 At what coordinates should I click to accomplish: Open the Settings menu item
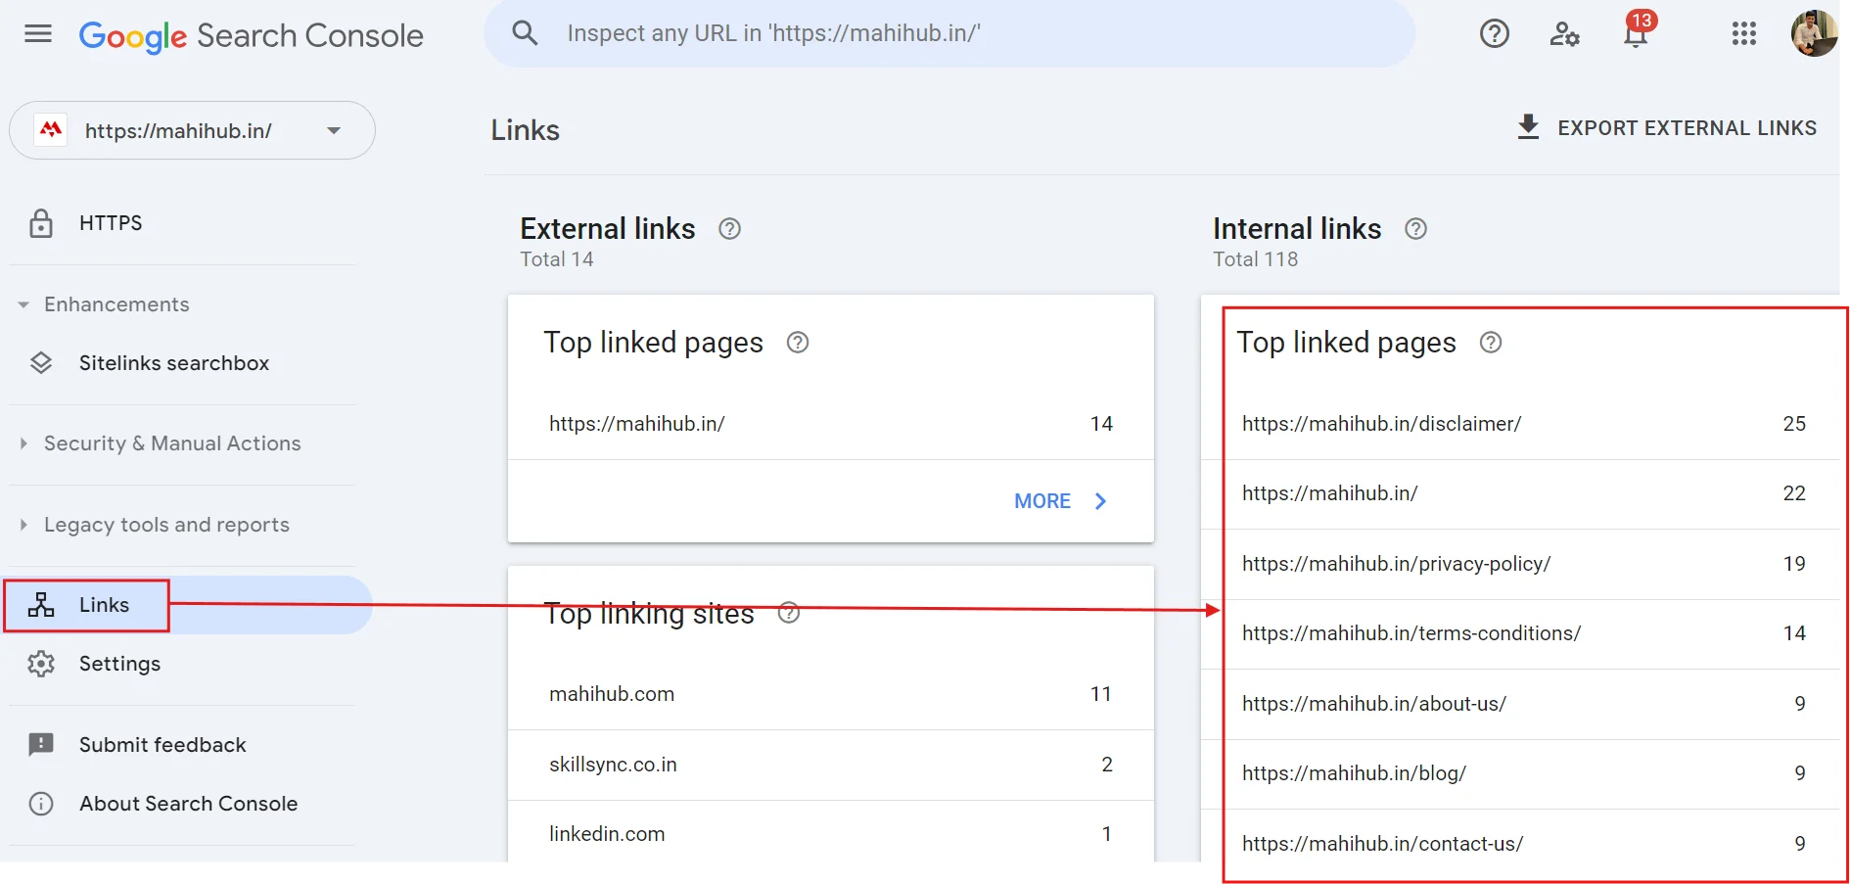coord(119,664)
